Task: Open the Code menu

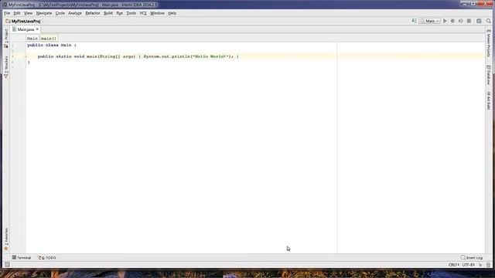Action: [60, 13]
